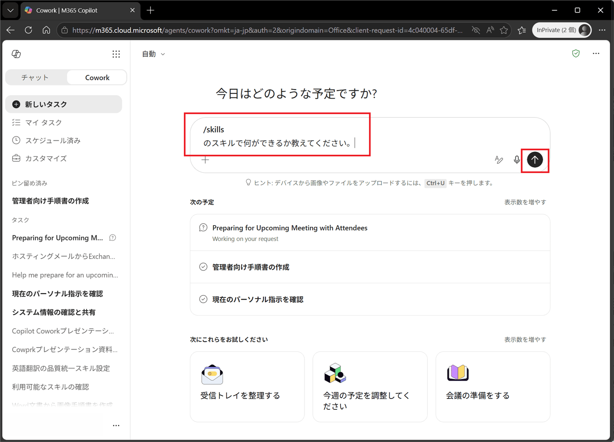This screenshot has height=442, width=614.
Task: Start a 新しいタスク
Action: point(64,104)
